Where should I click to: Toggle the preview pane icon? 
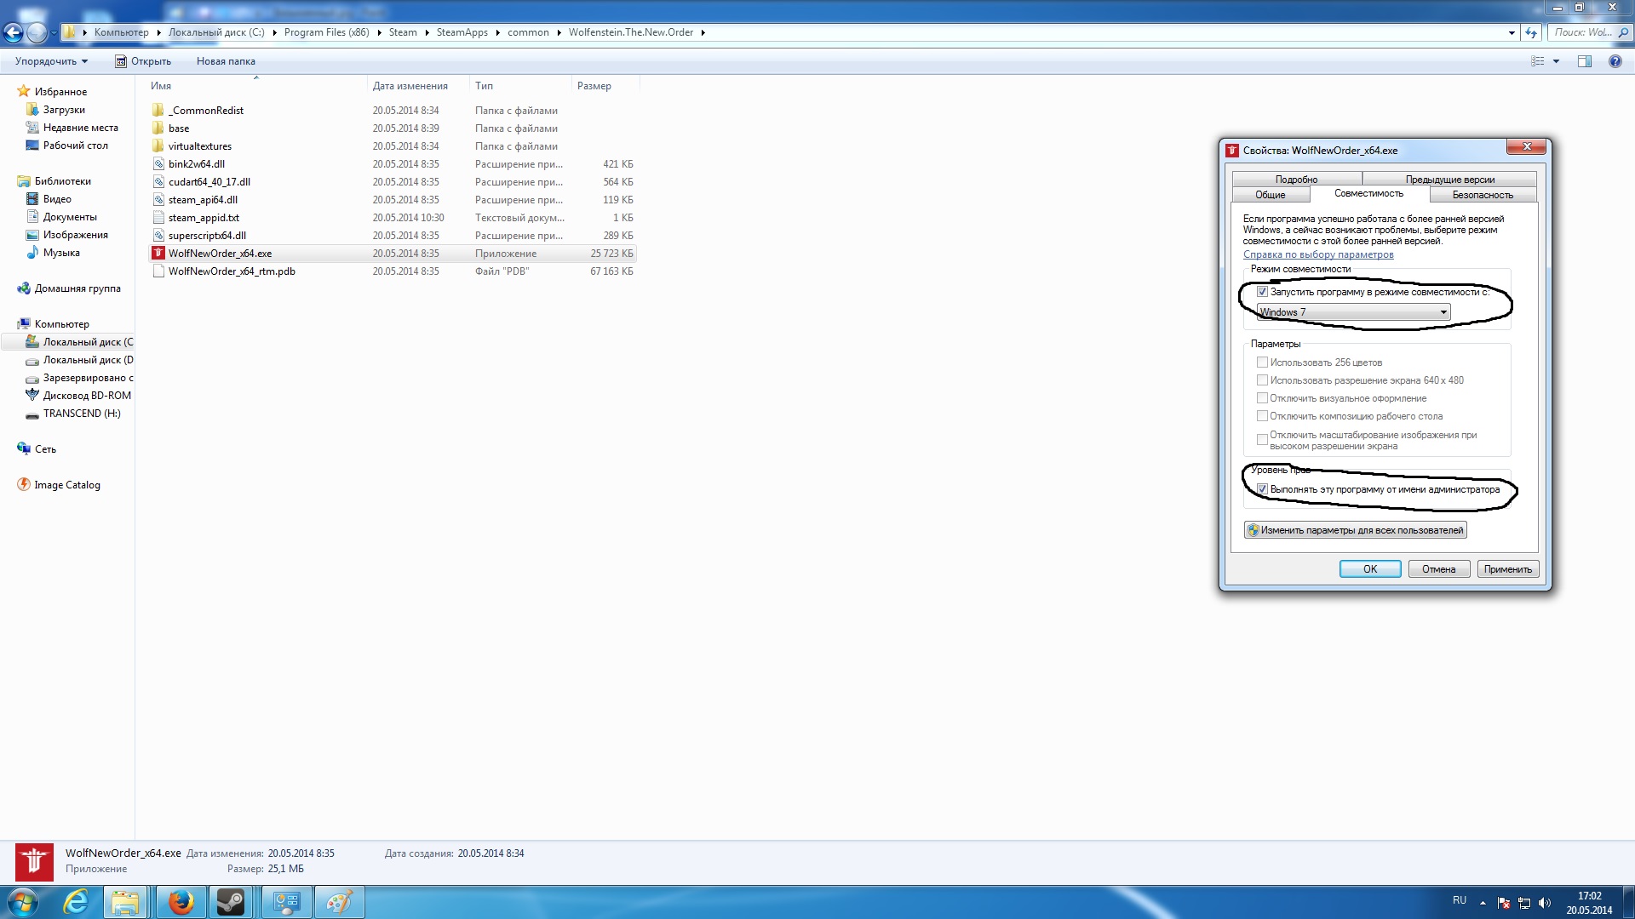[x=1585, y=61]
